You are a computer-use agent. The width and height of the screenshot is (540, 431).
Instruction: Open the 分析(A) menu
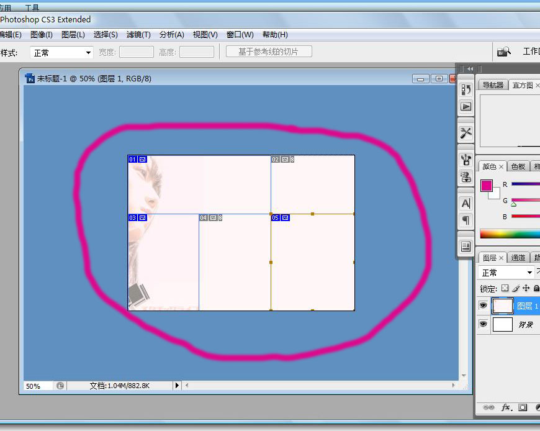coord(171,34)
